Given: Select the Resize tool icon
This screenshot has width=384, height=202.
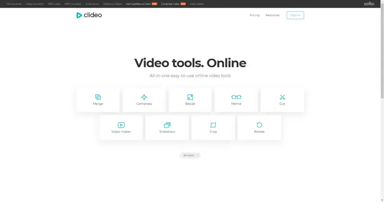Looking at the screenshot, I should [190, 97].
